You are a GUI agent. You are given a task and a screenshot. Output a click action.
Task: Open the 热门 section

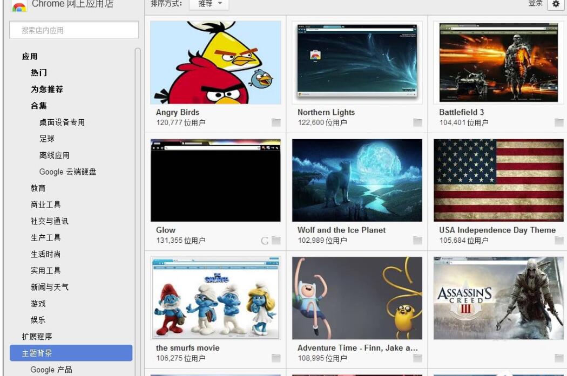click(x=39, y=73)
